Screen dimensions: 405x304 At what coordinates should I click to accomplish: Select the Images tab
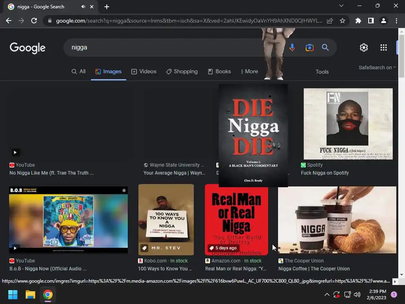tap(108, 72)
